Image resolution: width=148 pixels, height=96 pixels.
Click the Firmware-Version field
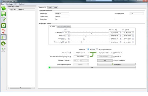(x=136, y=14)
